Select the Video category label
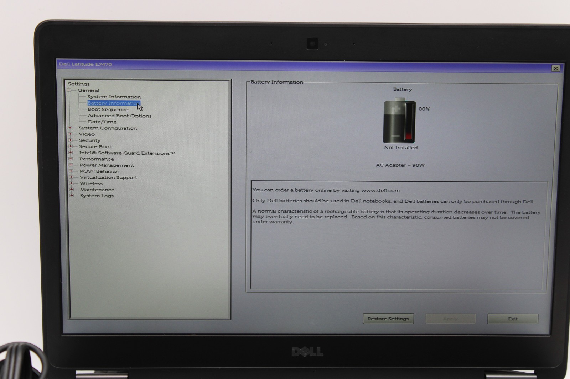Viewport: 570px width, 379px height. (x=87, y=134)
